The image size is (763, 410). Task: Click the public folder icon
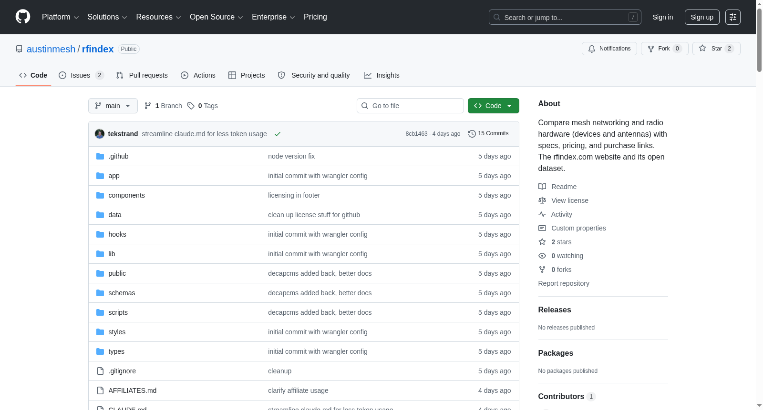pyautogui.click(x=100, y=273)
